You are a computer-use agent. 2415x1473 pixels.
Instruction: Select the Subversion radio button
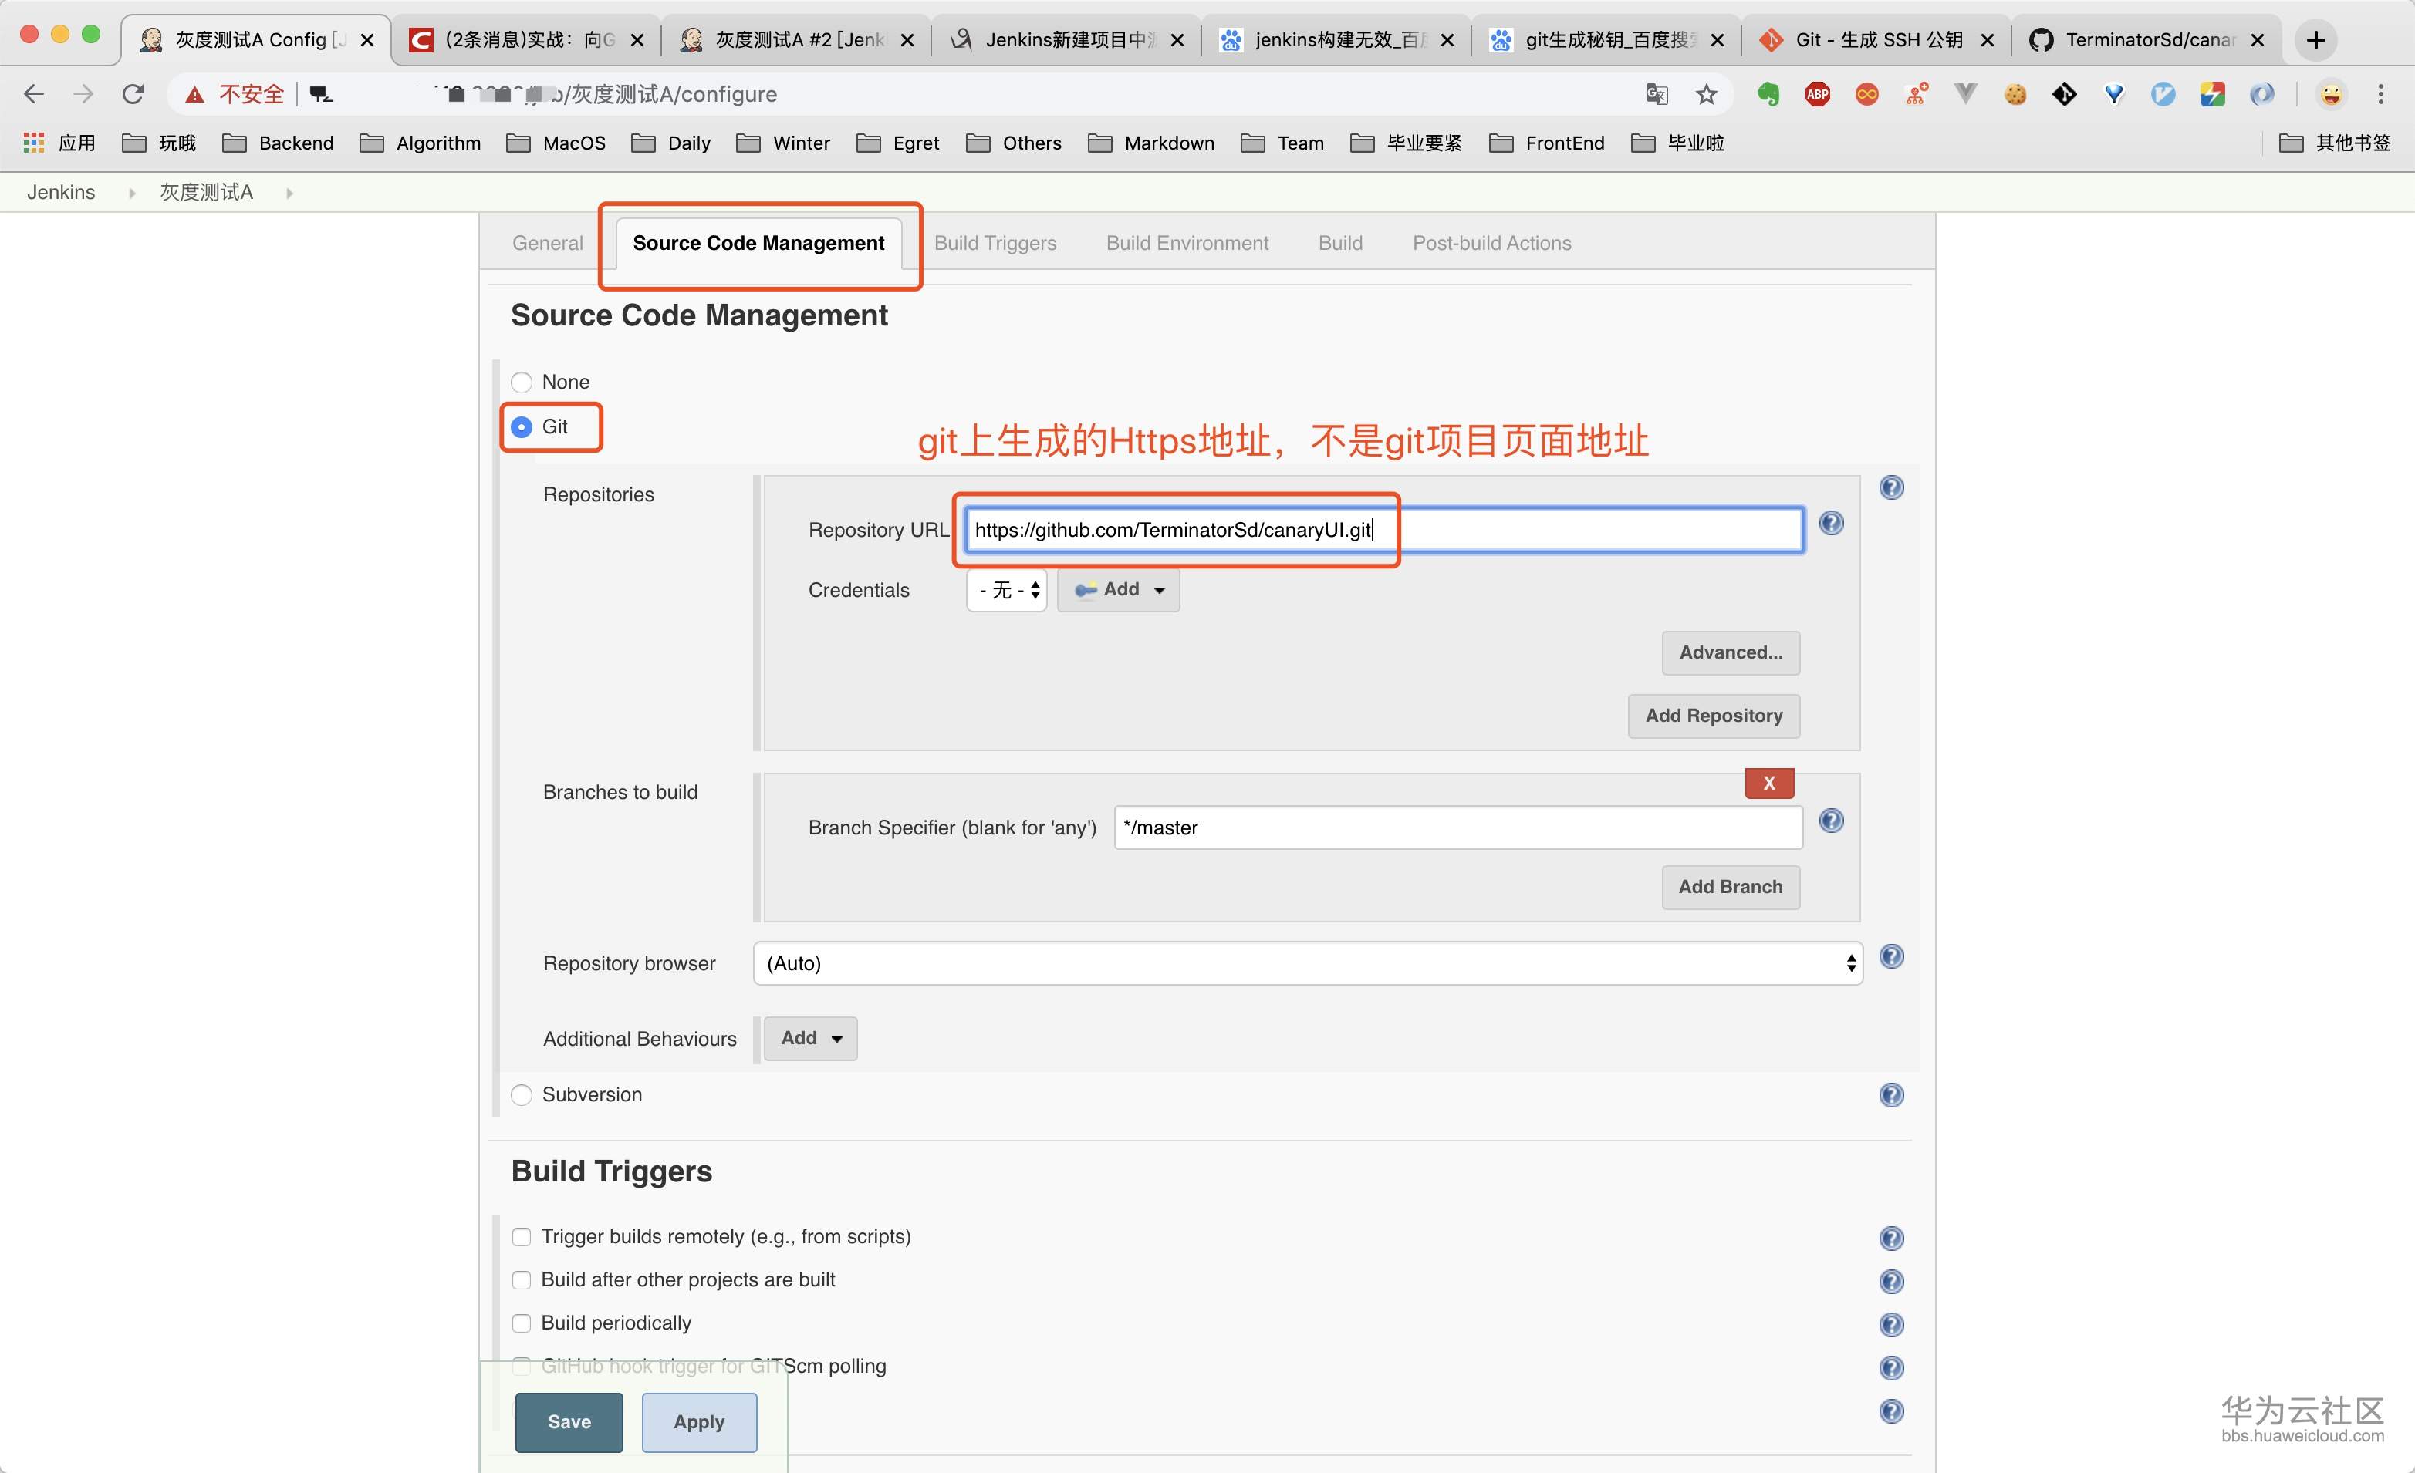tap(522, 1095)
